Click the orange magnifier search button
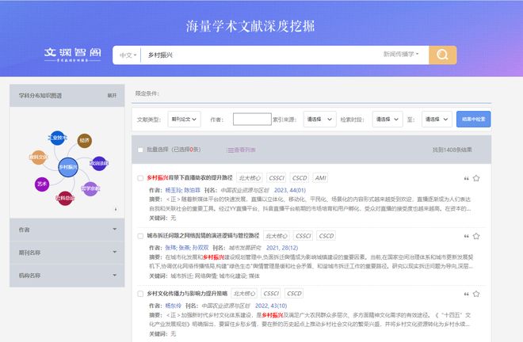The height and width of the screenshot is (342, 523). (443, 55)
